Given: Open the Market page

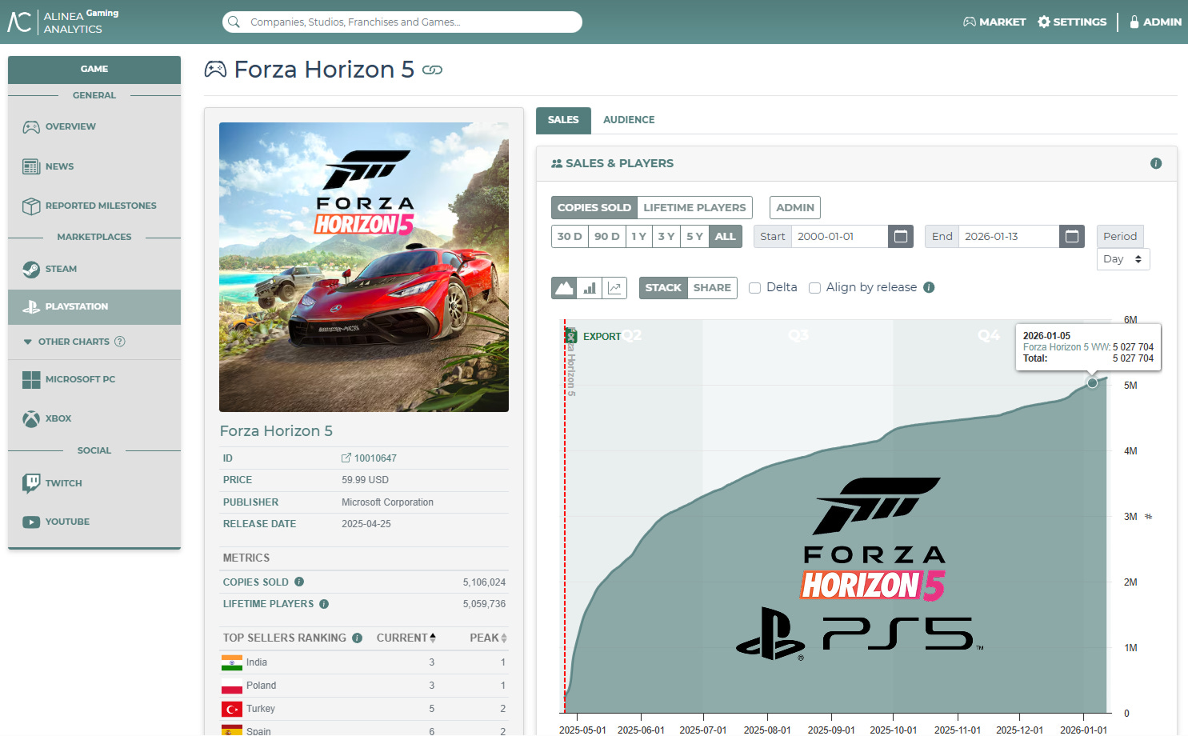Looking at the screenshot, I should [994, 22].
